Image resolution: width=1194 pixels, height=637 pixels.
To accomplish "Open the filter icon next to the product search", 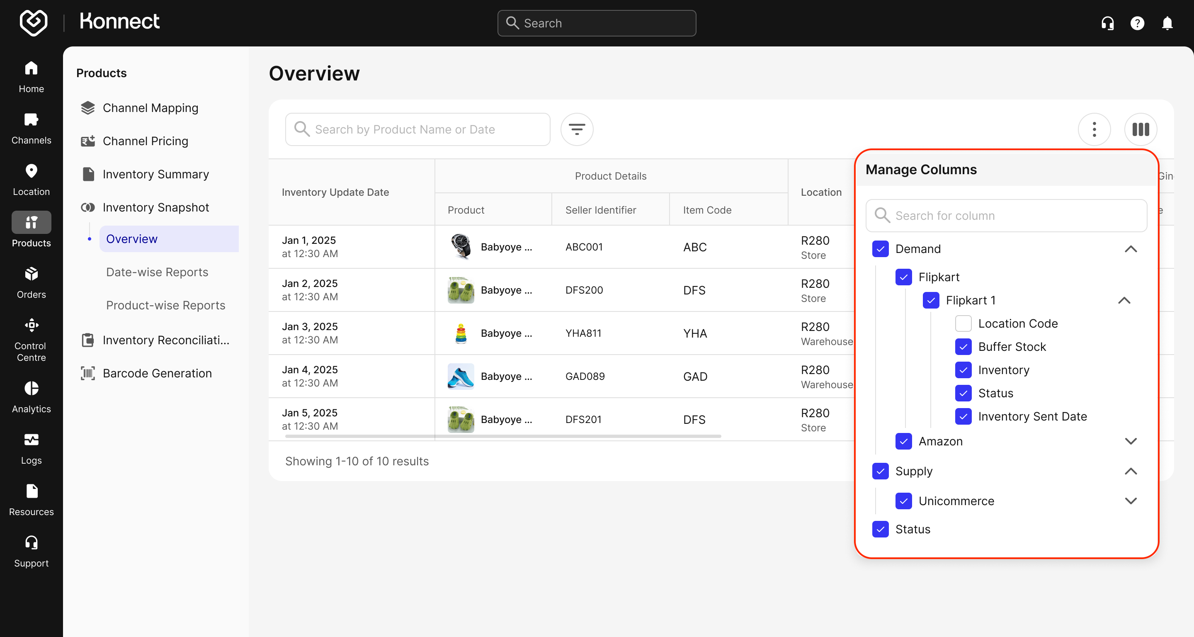I will [577, 129].
